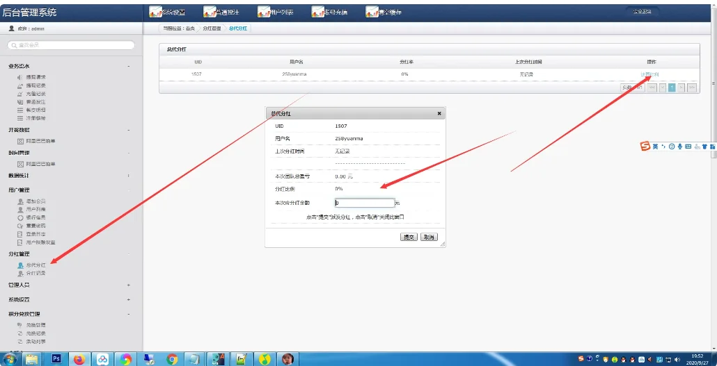Open 兑换管理 in the sidebar
717x366 pixels.
point(36,325)
